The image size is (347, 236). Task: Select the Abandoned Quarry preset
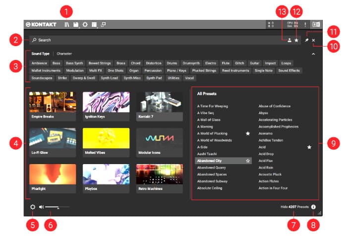tap(211, 168)
